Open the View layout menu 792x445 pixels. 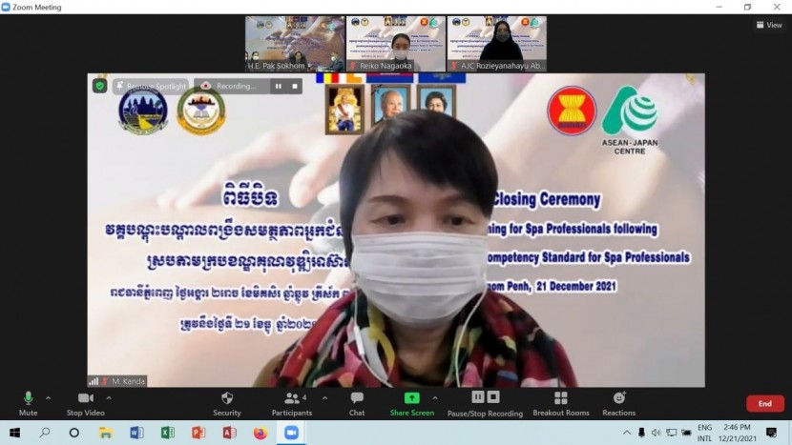768,25
